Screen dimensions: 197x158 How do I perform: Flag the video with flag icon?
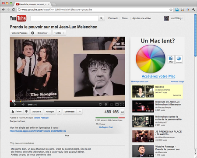click(59, 112)
